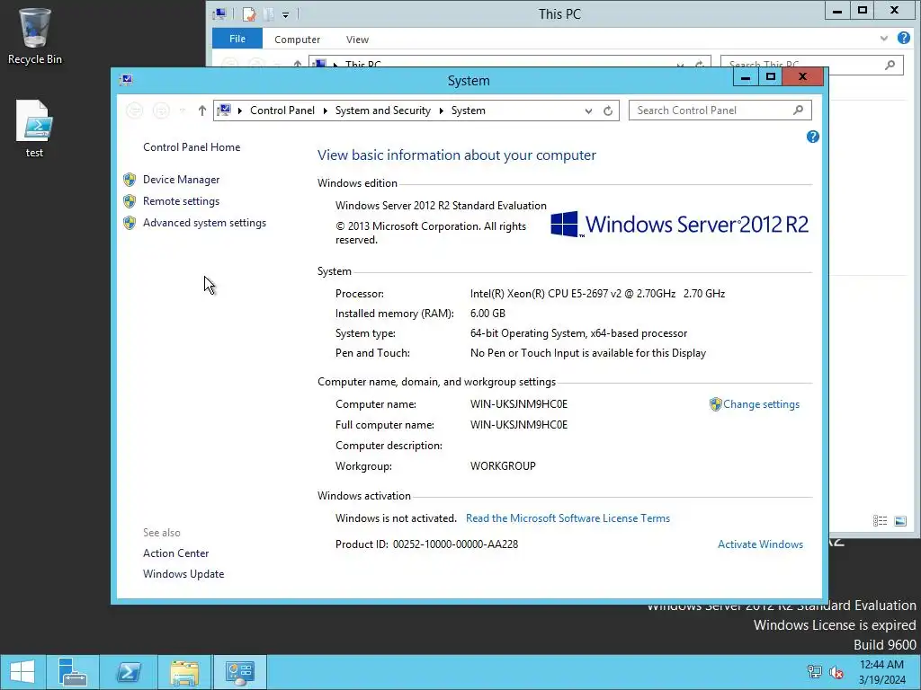This screenshot has height=690, width=921.
Task: Expand the System and Security breadcrumb arrow
Action: (441, 111)
